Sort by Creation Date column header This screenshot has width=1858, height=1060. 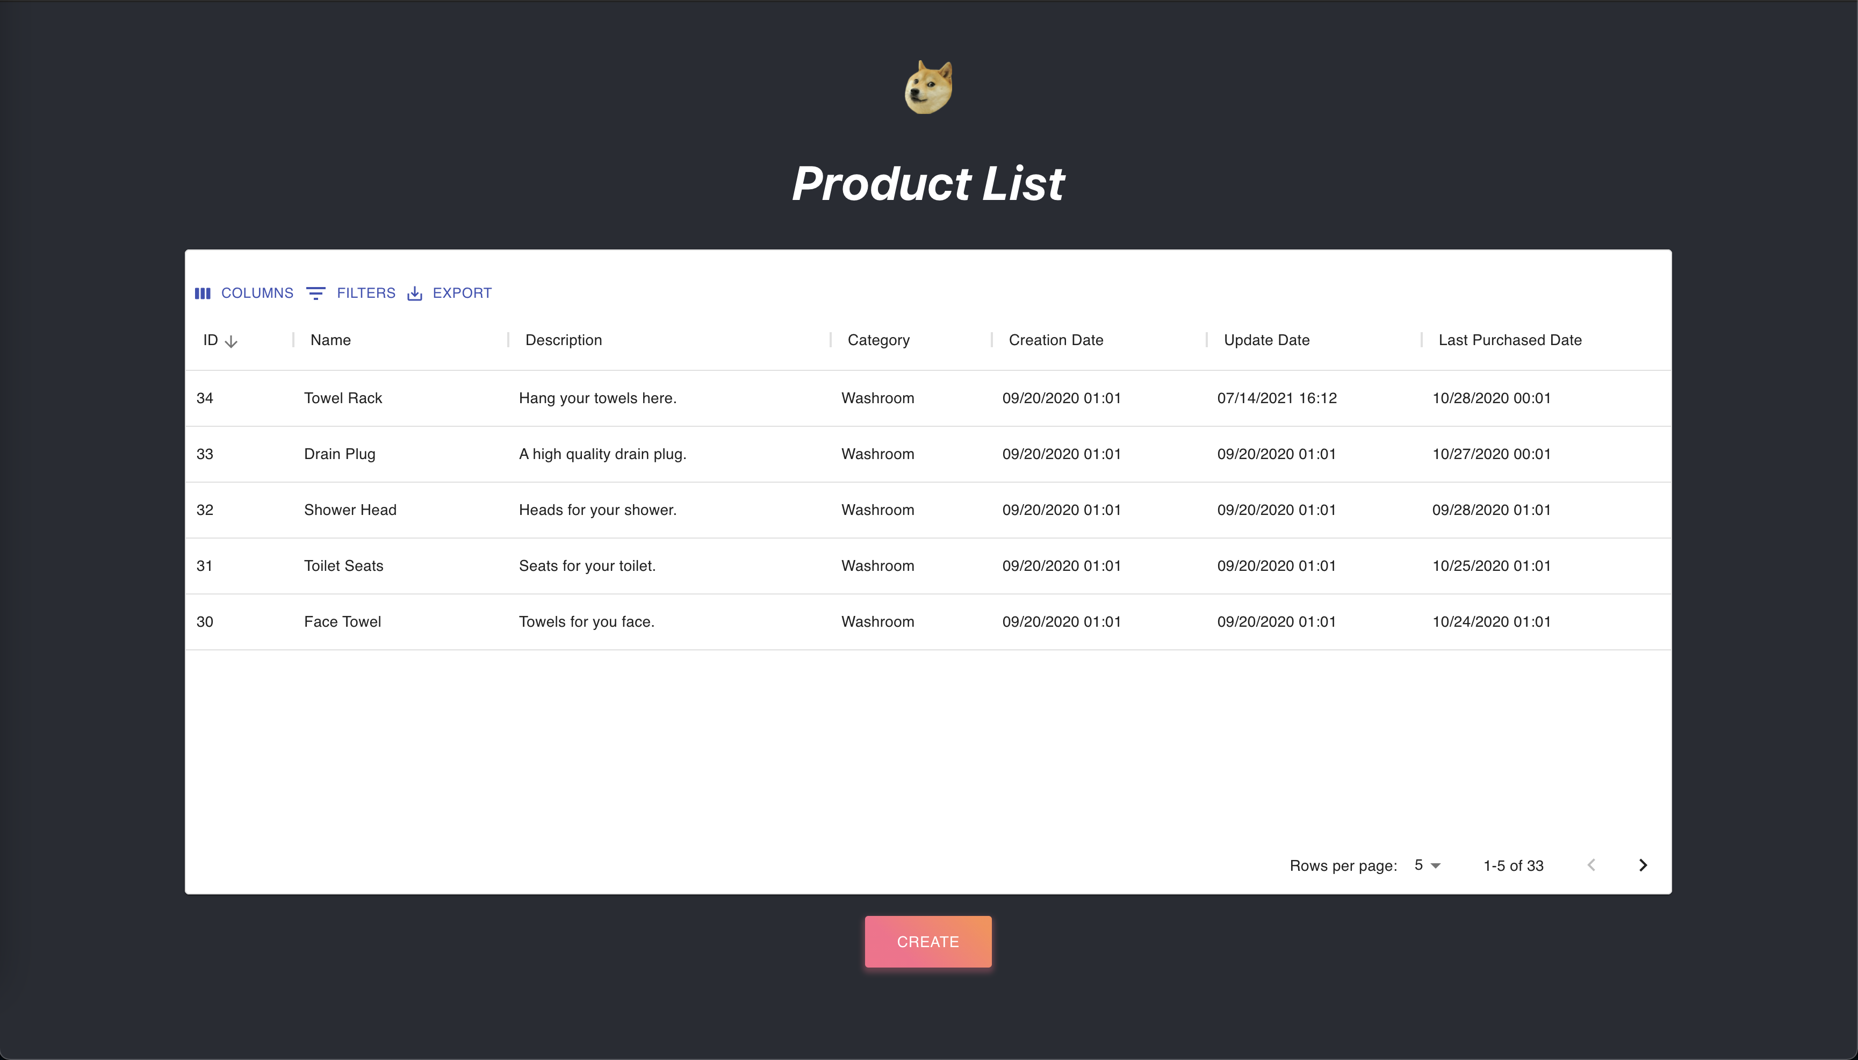pyautogui.click(x=1056, y=340)
